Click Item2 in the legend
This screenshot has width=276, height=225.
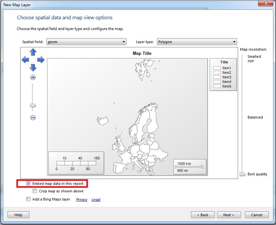tap(227, 72)
